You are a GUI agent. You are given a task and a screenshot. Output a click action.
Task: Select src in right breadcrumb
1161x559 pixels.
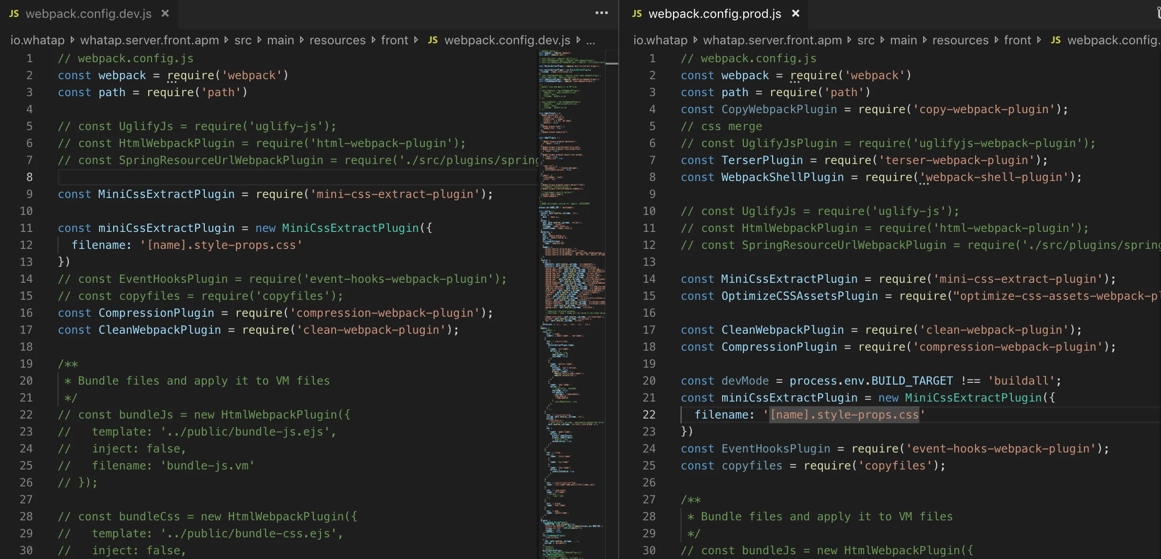(x=866, y=40)
